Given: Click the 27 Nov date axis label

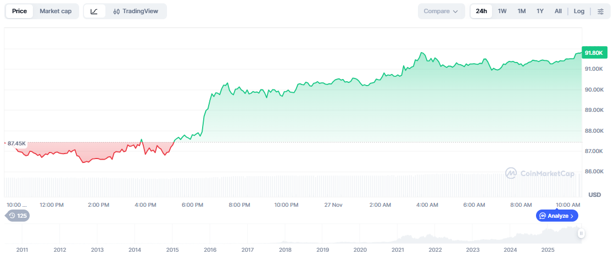Looking at the screenshot, I should click(332, 205).
